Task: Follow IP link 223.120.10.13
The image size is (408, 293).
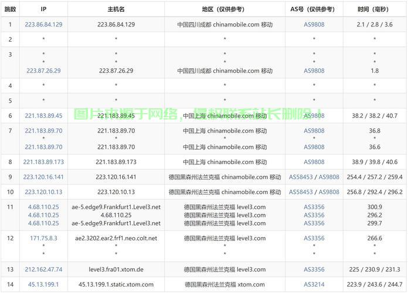Action: 43,192
